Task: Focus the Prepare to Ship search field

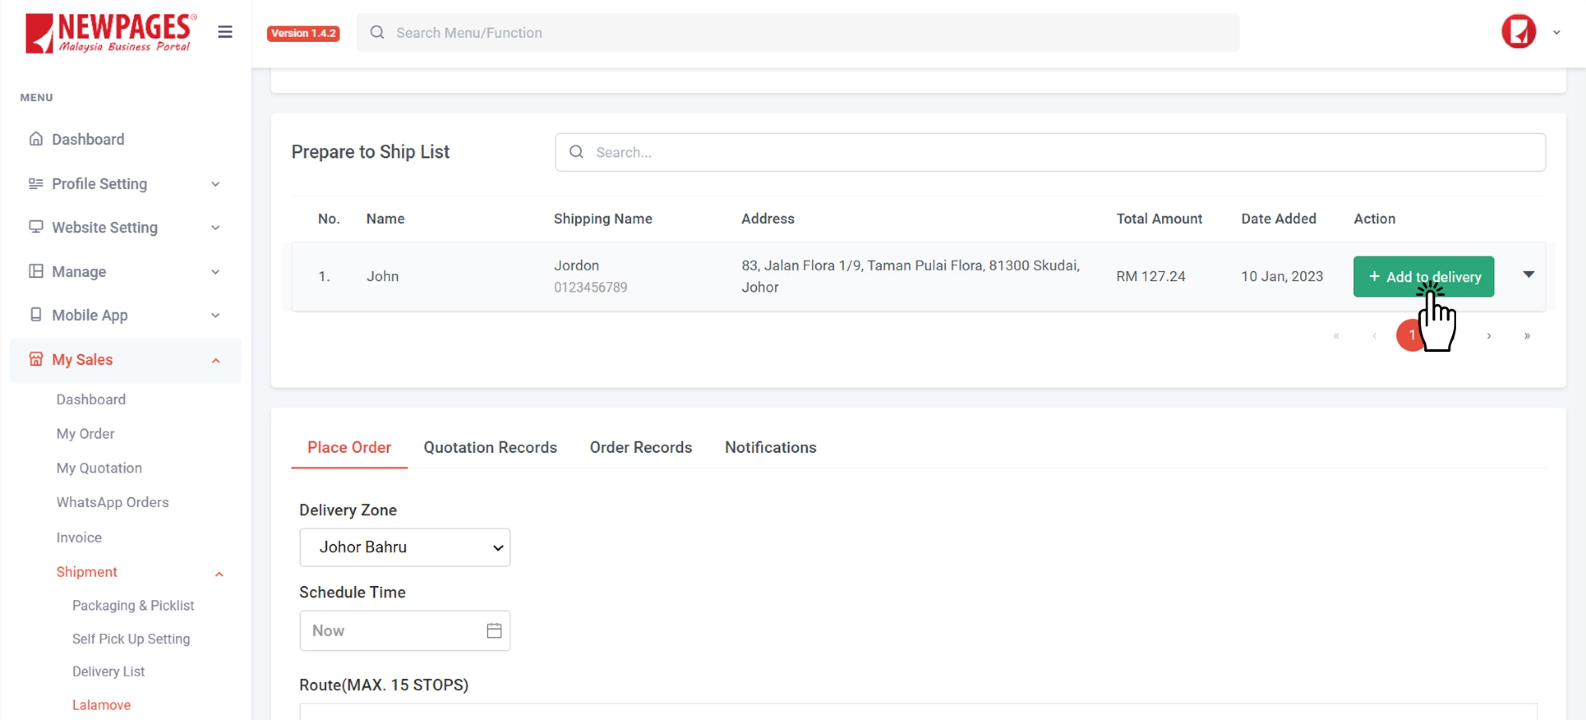Action: (1050, 152)
